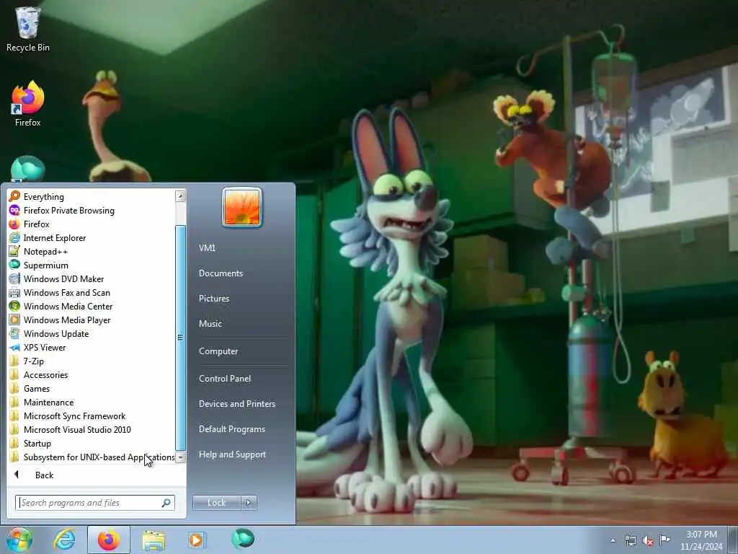Screen dimensions: 738x554
Task: Expand the 7-Zip folder
Action: [x=33, y=361]
